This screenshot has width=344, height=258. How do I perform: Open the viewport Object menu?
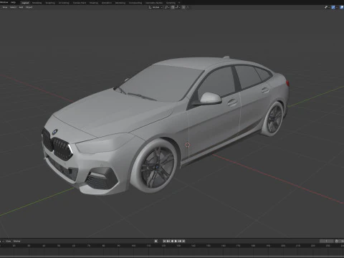tap(29, 7)
